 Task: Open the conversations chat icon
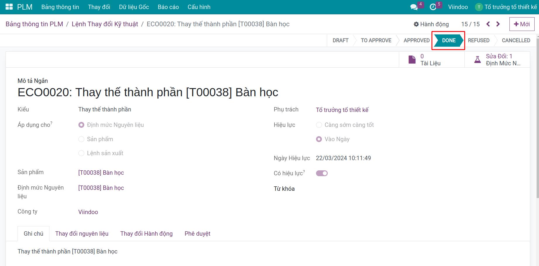414,7
